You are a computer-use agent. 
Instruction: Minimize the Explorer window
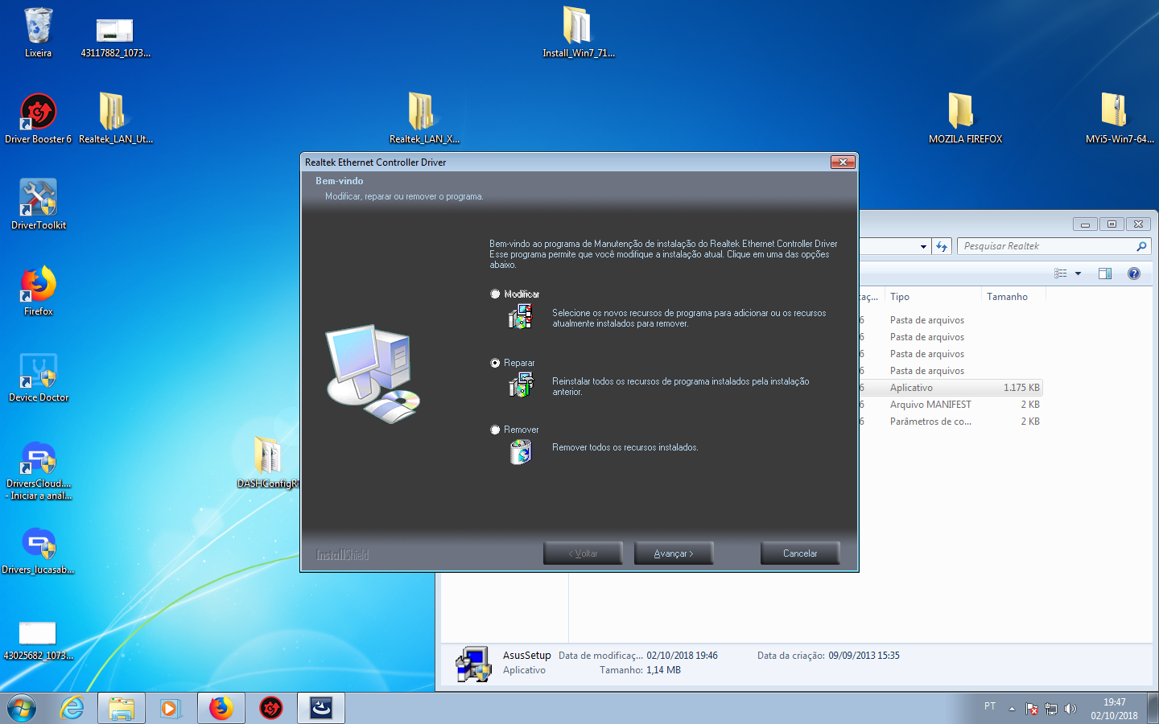tap(1085, 224)
